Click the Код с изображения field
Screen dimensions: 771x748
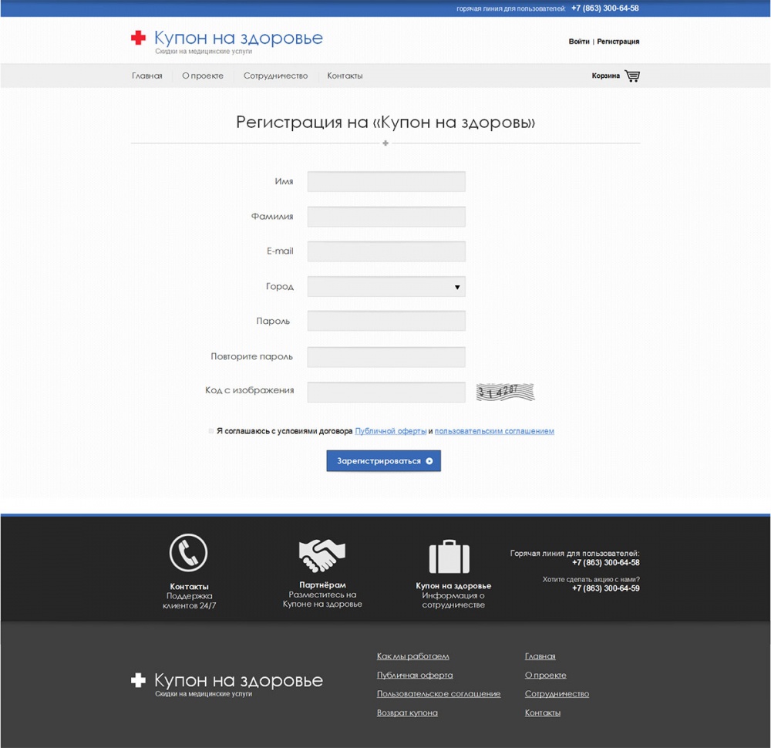pos(386,392)
